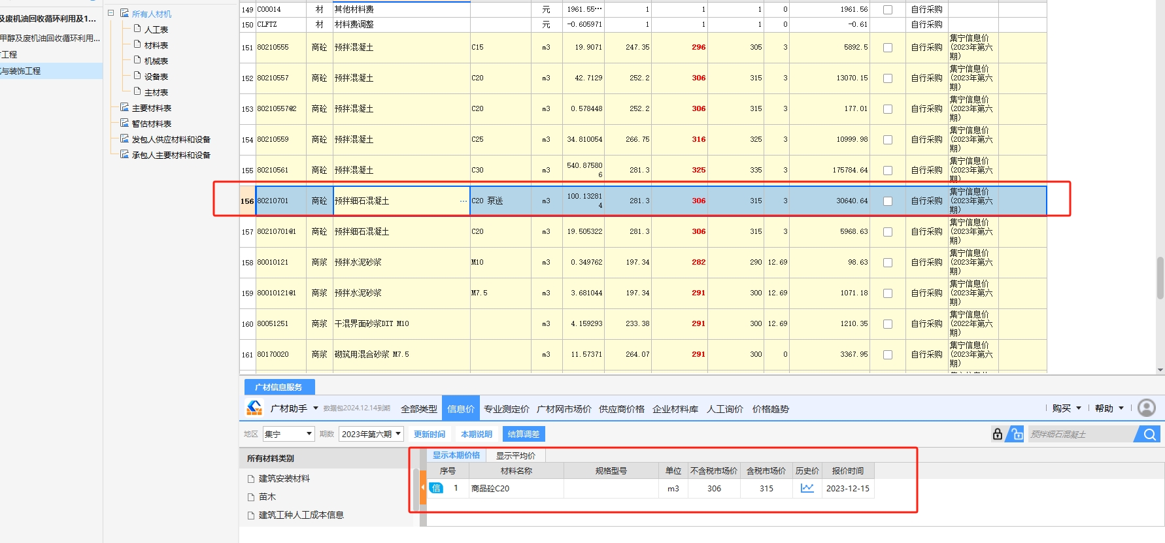1165x543 pixels.
Task: Click the 建筑工种人工成本信息 page icon
Action: click(251, 515)
